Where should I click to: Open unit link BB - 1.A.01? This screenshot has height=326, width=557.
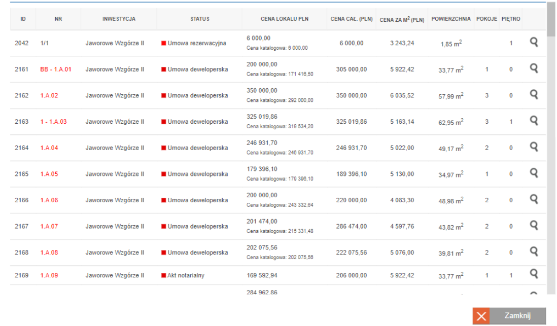coord(56,69)
